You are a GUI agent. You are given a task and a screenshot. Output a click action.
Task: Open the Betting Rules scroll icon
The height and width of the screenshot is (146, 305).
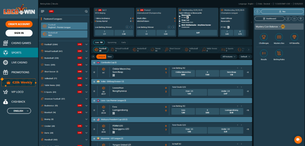(x=279, y=53)
